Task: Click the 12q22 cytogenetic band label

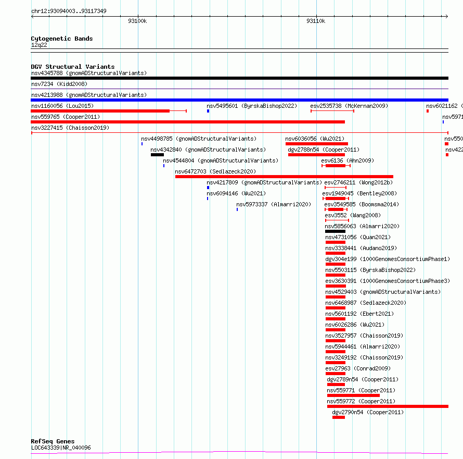Action: 39,45
